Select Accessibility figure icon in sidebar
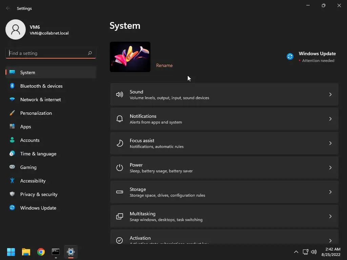 [12, 181]
